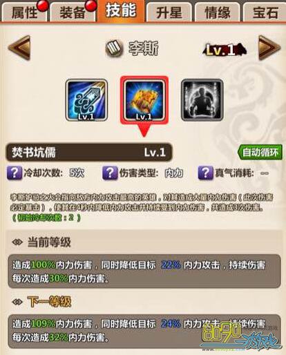
Task: Open the 宝石 gems tab
Action: pos(265,12)
